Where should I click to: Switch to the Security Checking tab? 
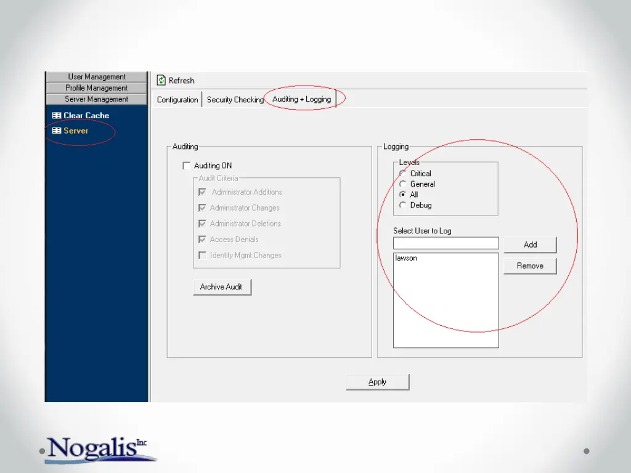point(235,99)
